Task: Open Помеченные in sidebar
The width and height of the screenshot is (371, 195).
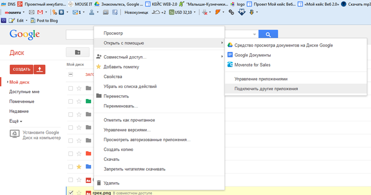Action: point(22,101)
